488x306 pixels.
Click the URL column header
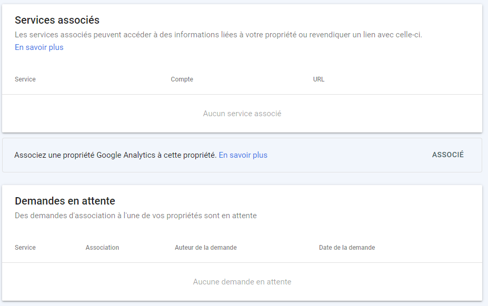click(318, 79)
